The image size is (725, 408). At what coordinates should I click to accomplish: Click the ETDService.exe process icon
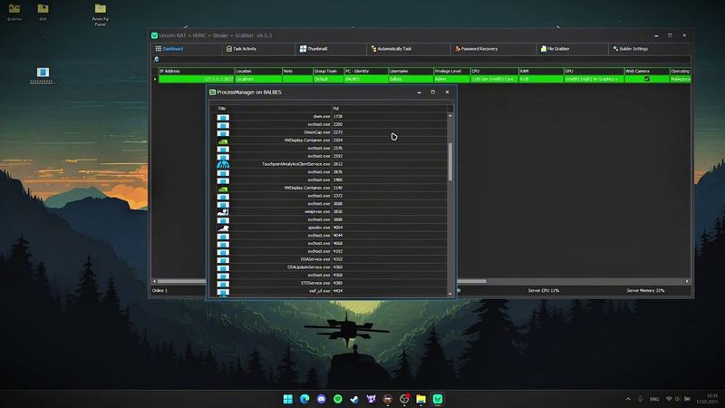pyautogui.click(x=223, y=283)
